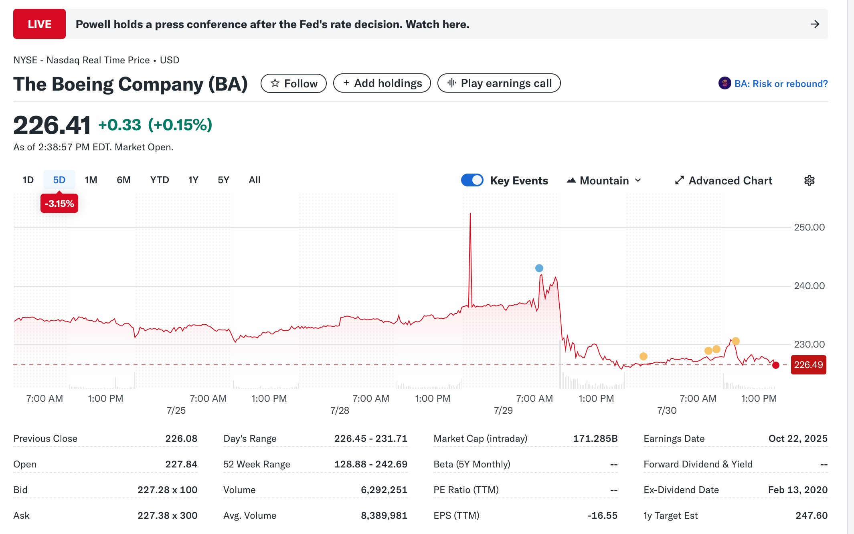Click the blue key event marker on the chart
This screenshot has width=854, height=534.
(x=539, y=268)
